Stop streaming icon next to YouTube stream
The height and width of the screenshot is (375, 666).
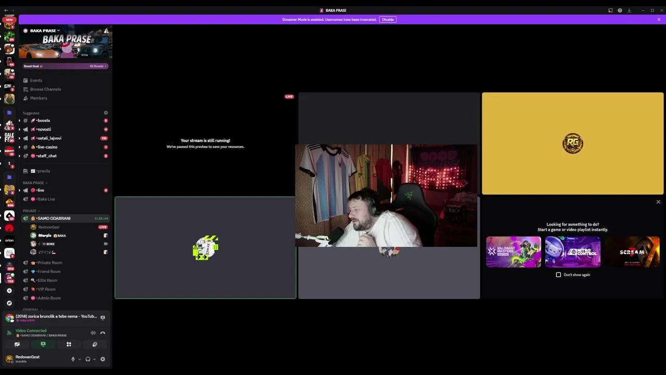point(103,317)
